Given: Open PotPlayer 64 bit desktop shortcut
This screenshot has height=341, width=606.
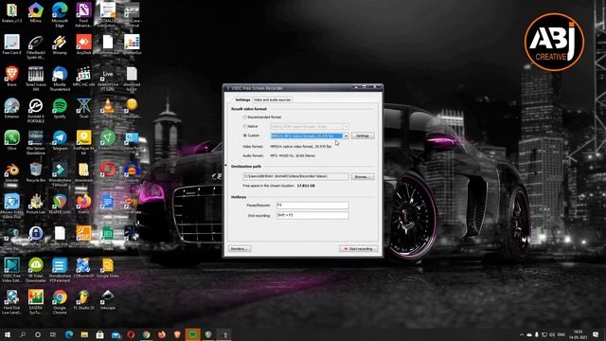Looking at the screenshot, I should (83, 142).
